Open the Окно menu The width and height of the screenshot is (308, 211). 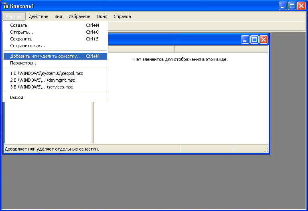(102, 17)
